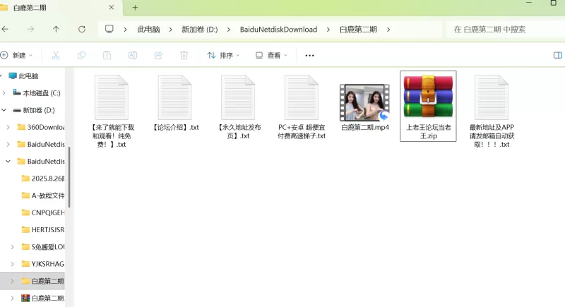Click the Copy icon in toolbar

tap(81, 55)
